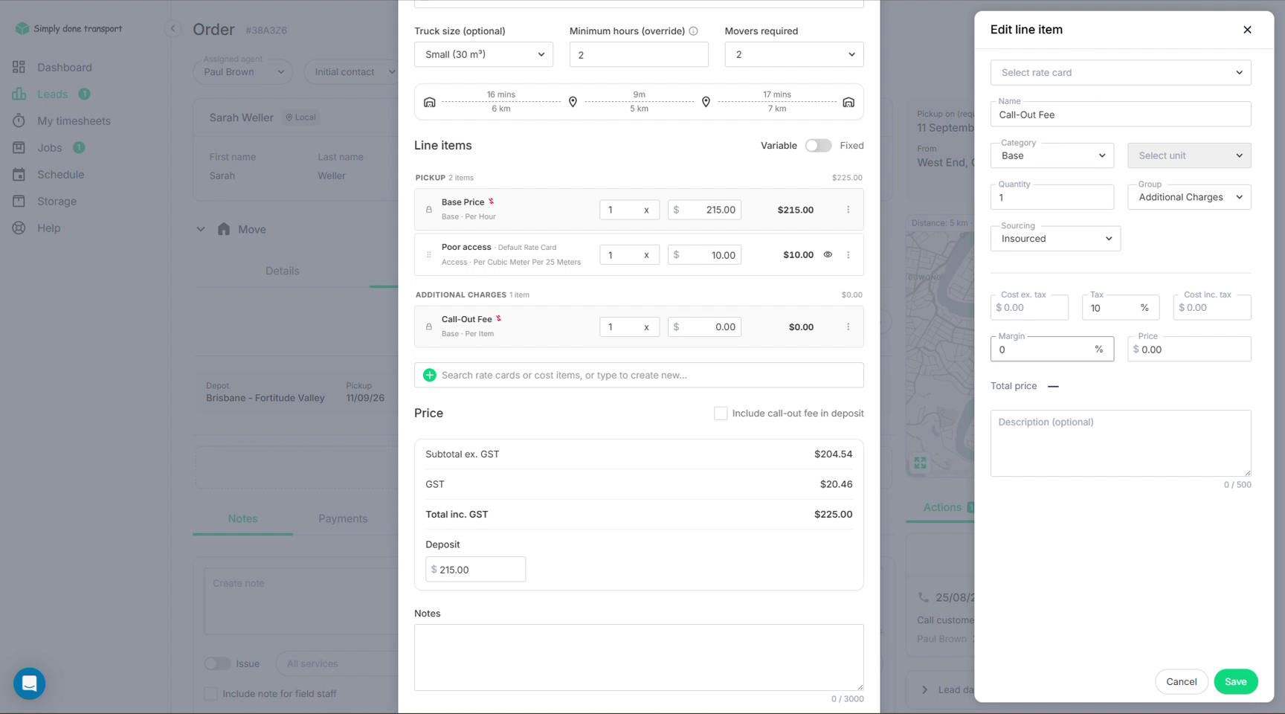The image size is (1285, 714).
Task: Check Include call-out fee in deposit
Action: [x=721, y=414]
